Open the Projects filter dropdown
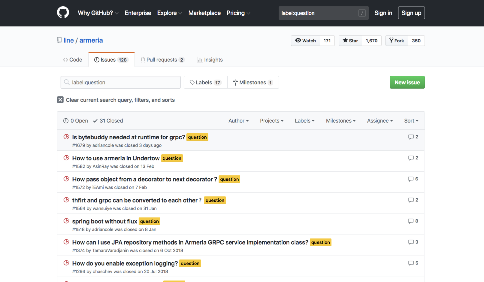 (272, 121)
